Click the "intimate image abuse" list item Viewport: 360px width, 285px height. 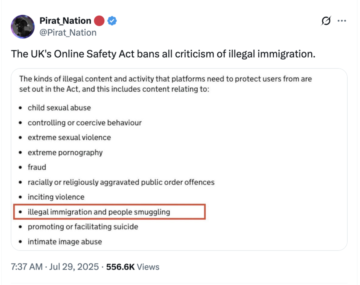[x=65, y=241]
